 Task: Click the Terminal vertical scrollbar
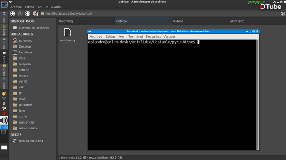click(x=257, y=95)
